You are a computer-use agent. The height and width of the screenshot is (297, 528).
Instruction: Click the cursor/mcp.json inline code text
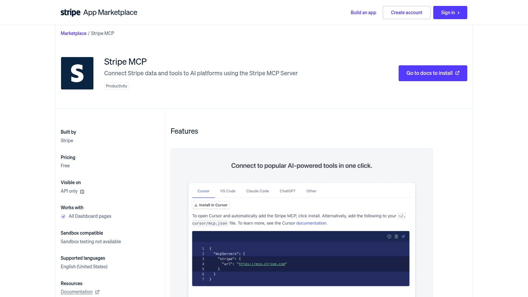point(210,223)
